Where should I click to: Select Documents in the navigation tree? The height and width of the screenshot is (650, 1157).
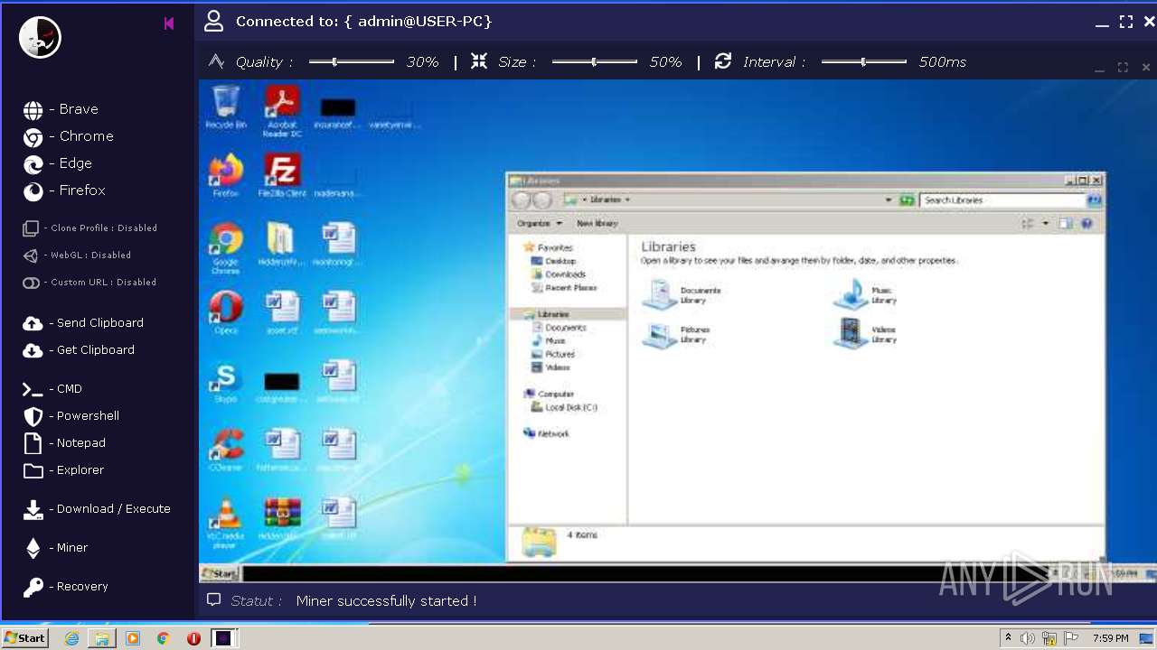point(560,328)
